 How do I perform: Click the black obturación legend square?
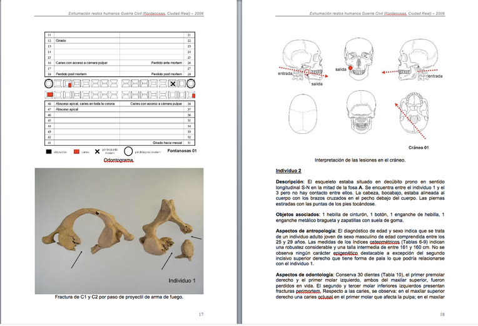tap(49, 151)
